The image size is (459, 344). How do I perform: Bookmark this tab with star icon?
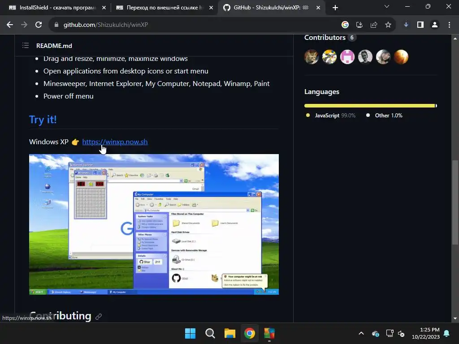(x=388, y=25)
